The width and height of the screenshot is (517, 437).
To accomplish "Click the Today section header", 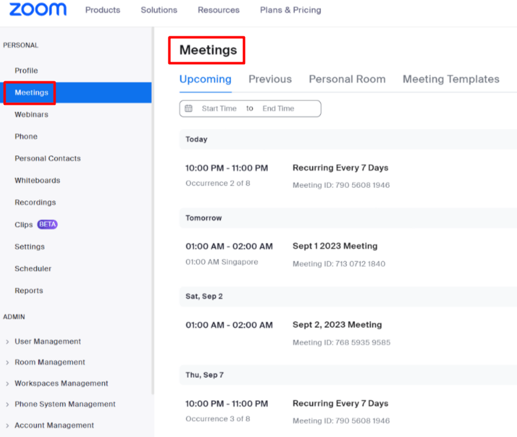I will pyautogui.click(x=348, y=139).
